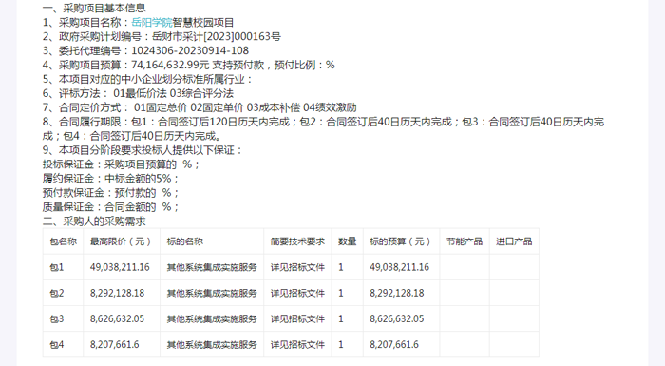The image size is (665, 366).
Task: Open the 岳阳学院 link in project name
Action: tap(151, 23)
